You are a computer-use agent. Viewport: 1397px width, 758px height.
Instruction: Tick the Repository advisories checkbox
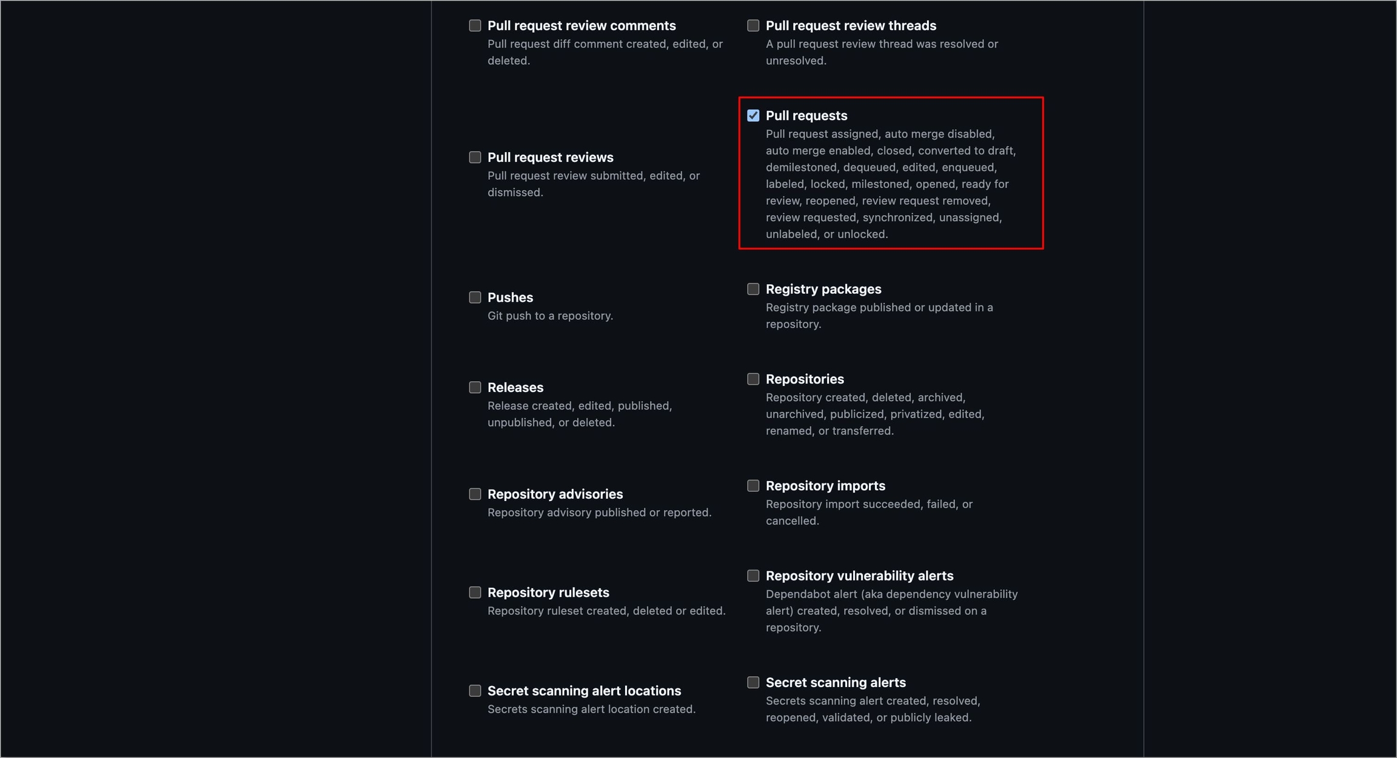tap(475, 494)
